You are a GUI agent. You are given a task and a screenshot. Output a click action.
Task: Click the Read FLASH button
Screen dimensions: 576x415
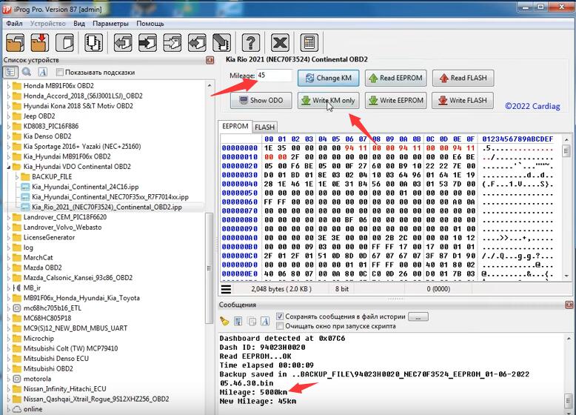(x=463, y=78)
